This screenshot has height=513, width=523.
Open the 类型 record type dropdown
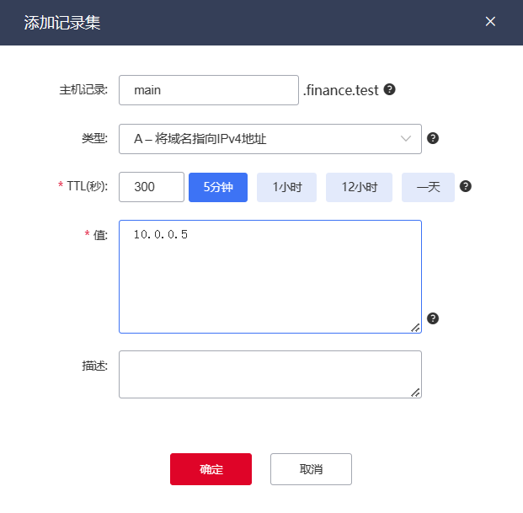pyautogui.click(x=270, y=139)
